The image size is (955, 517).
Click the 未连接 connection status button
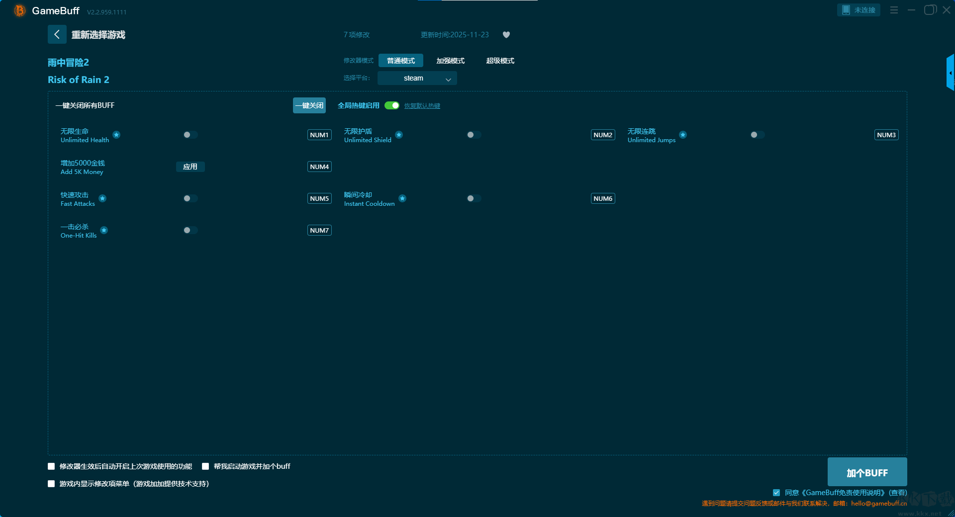click(x=859, y=10)
